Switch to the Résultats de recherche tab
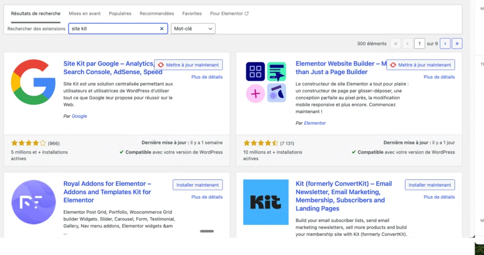This screenshot has height=255, width=484. tap(35, 14)
